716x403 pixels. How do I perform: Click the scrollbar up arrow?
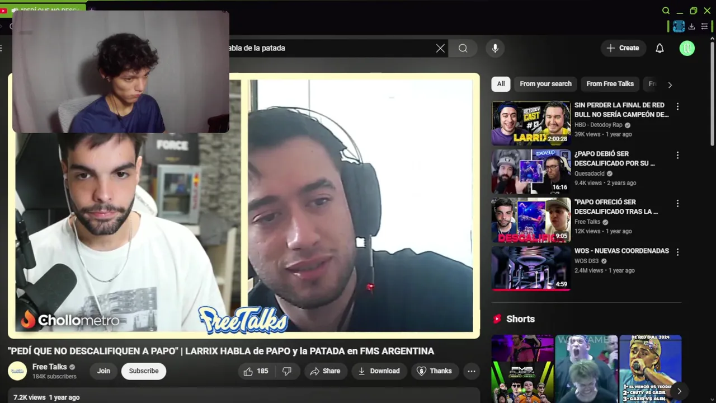coord(712,38)
